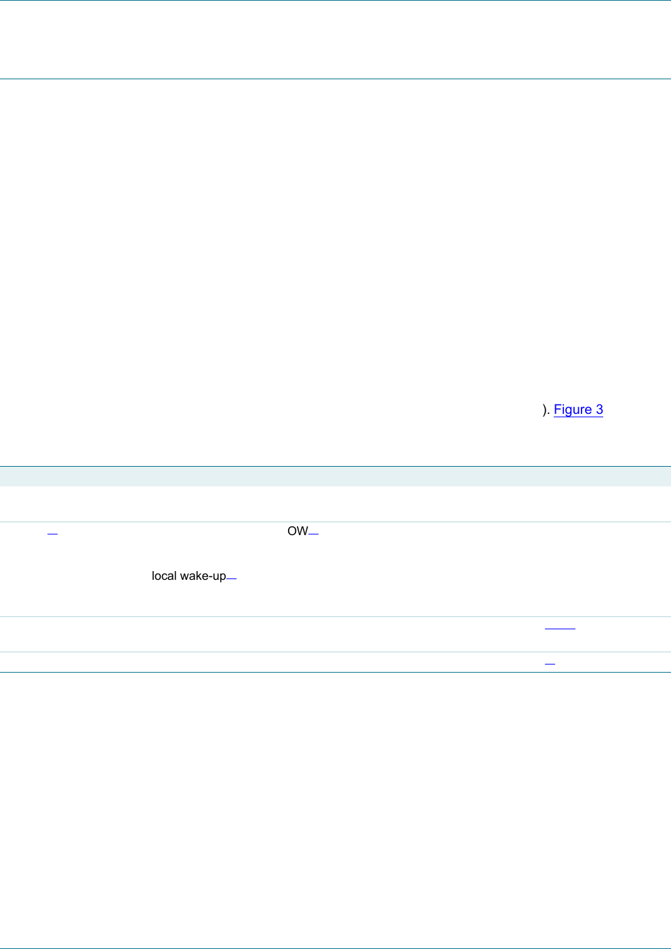Click the footer rule line at page bottom
This screenshot has height=949, width=671.
coord(335,948)
